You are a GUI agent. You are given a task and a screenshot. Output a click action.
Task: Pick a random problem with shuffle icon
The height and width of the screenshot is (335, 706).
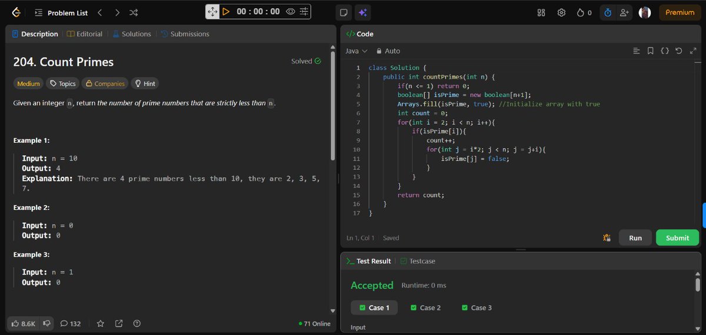[134, 12]
